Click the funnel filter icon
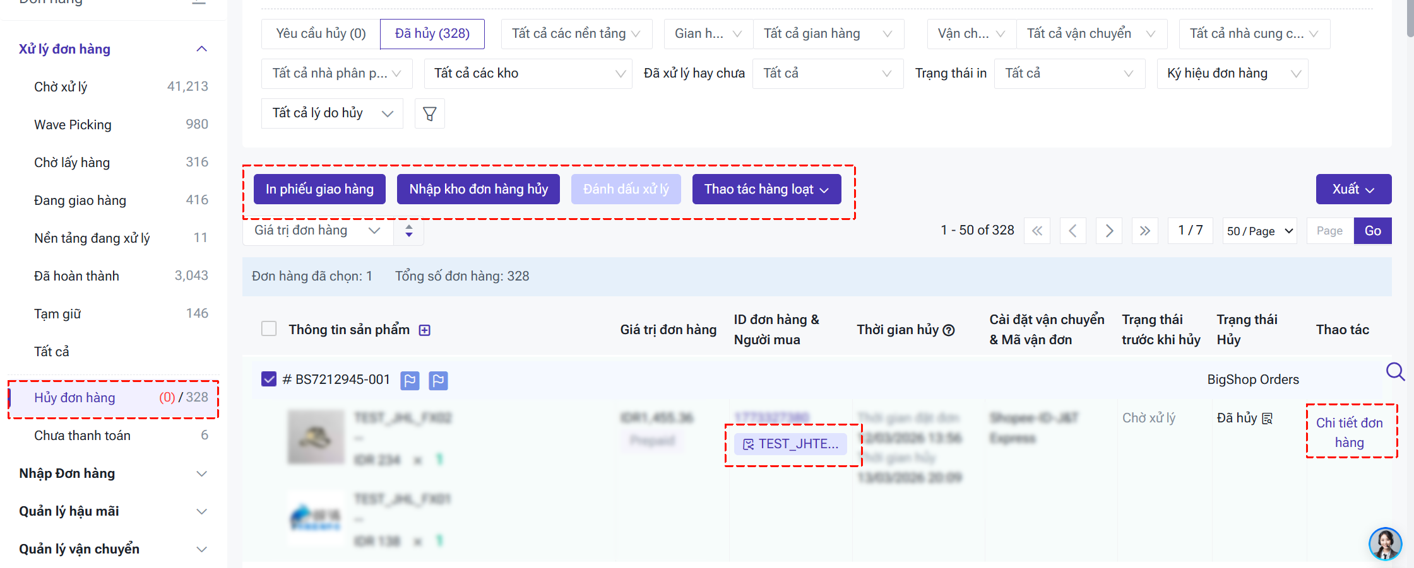The width and height of the screenshot is (1414, 568). [x=430, y=113]
